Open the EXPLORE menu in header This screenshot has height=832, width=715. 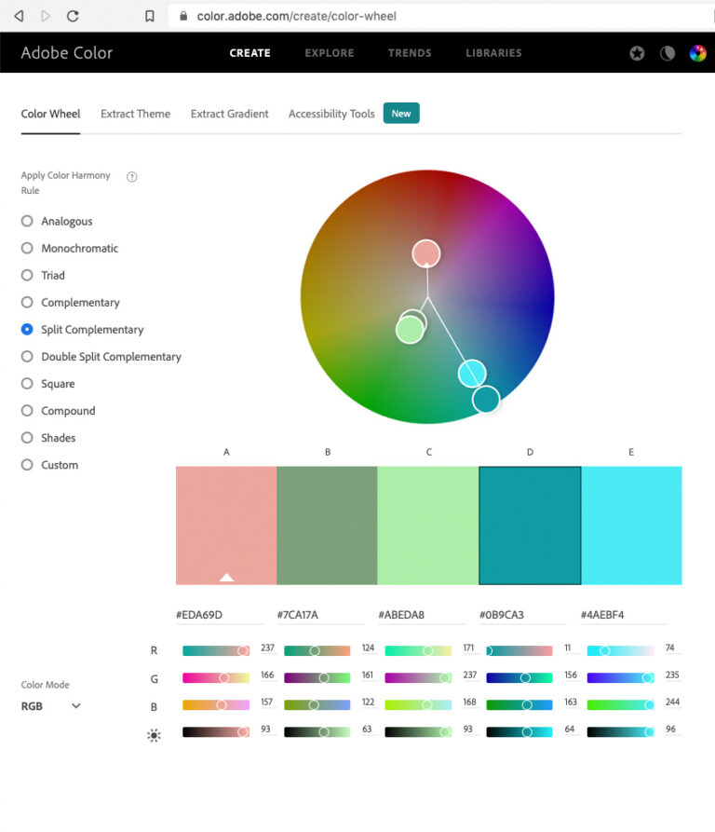pyautogui.click(x=330, y=53)
